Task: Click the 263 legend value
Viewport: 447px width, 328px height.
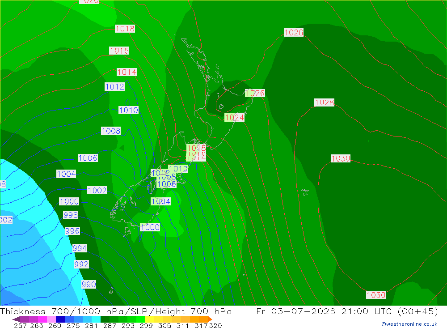Action: tap(37, 325)
